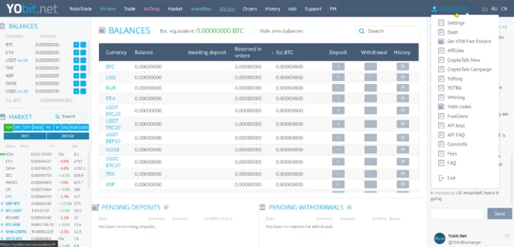Click USDT TRC20 deposit plus button
Image resolution: width=514 pixels, height=247 pixels.
pyautogui.click(x=338, y=124)
